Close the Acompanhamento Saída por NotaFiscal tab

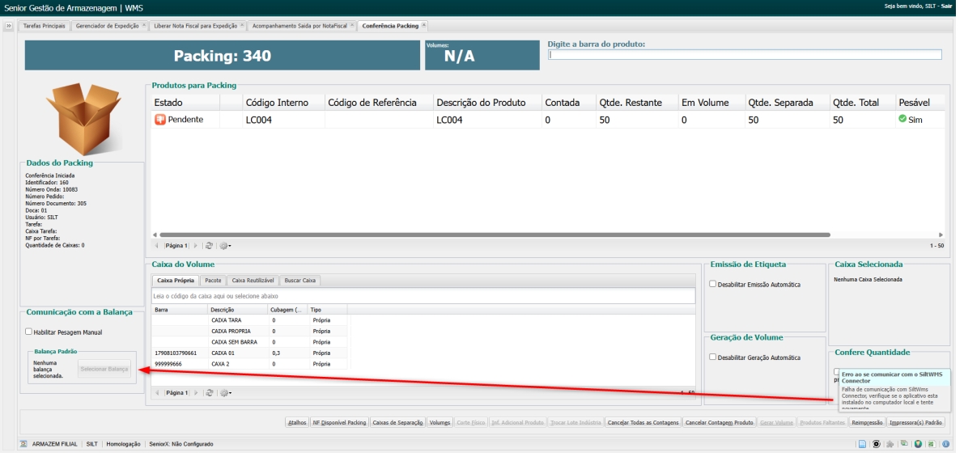point(351,25)
